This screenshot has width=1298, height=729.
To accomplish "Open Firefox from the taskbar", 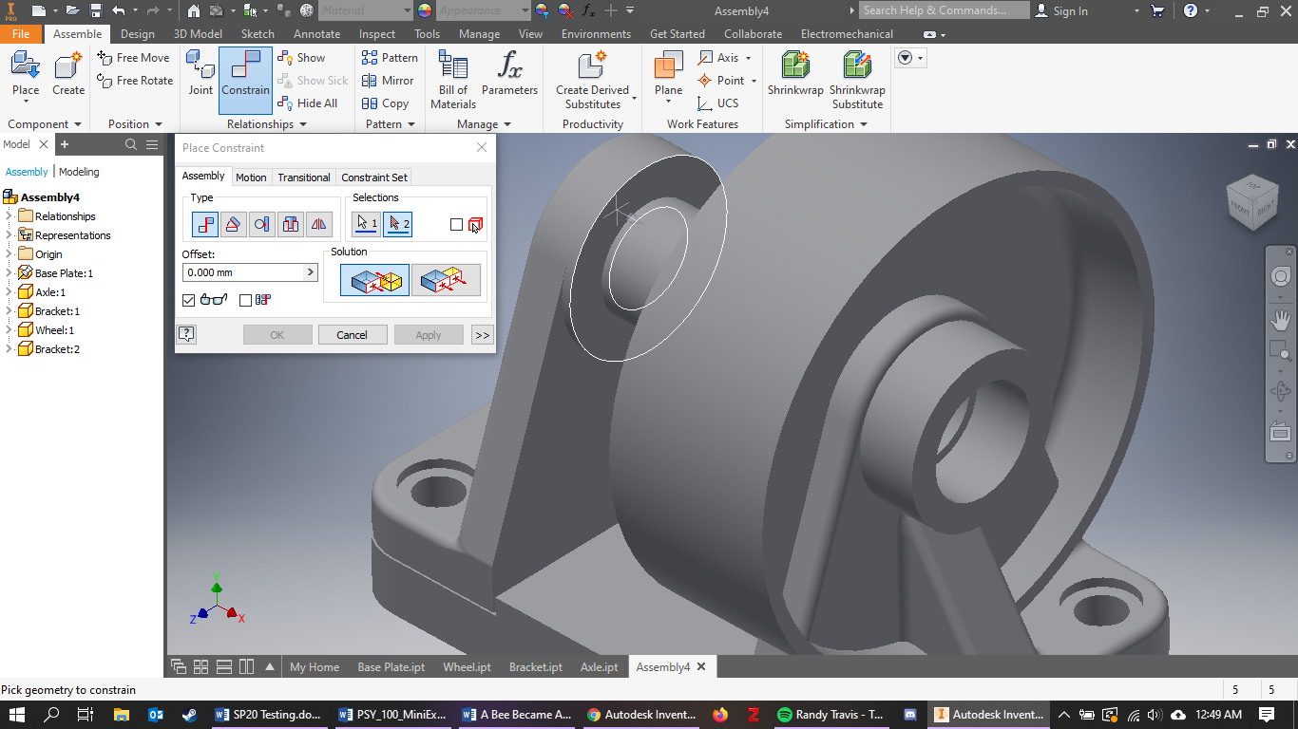I will (720, 715).
